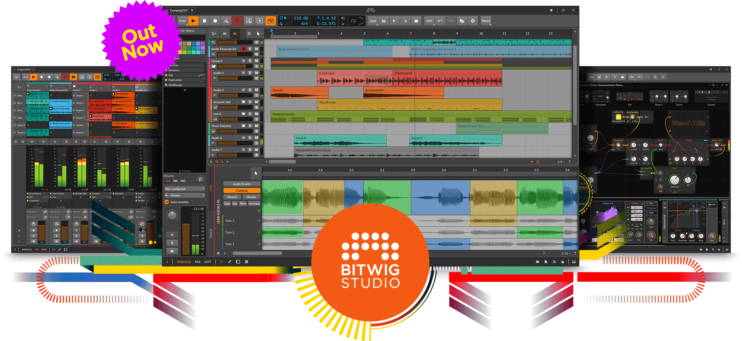Viewport: 742px width, 341px height.
Task: Click the metronome icon near the time display
Action: coord(343,24)
